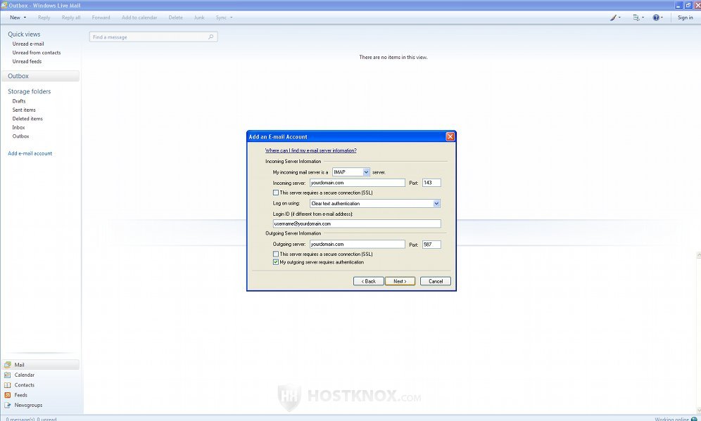Screen dimensions: 701x421
Task: Open the Help question mark icon
Action: point(656,18)
